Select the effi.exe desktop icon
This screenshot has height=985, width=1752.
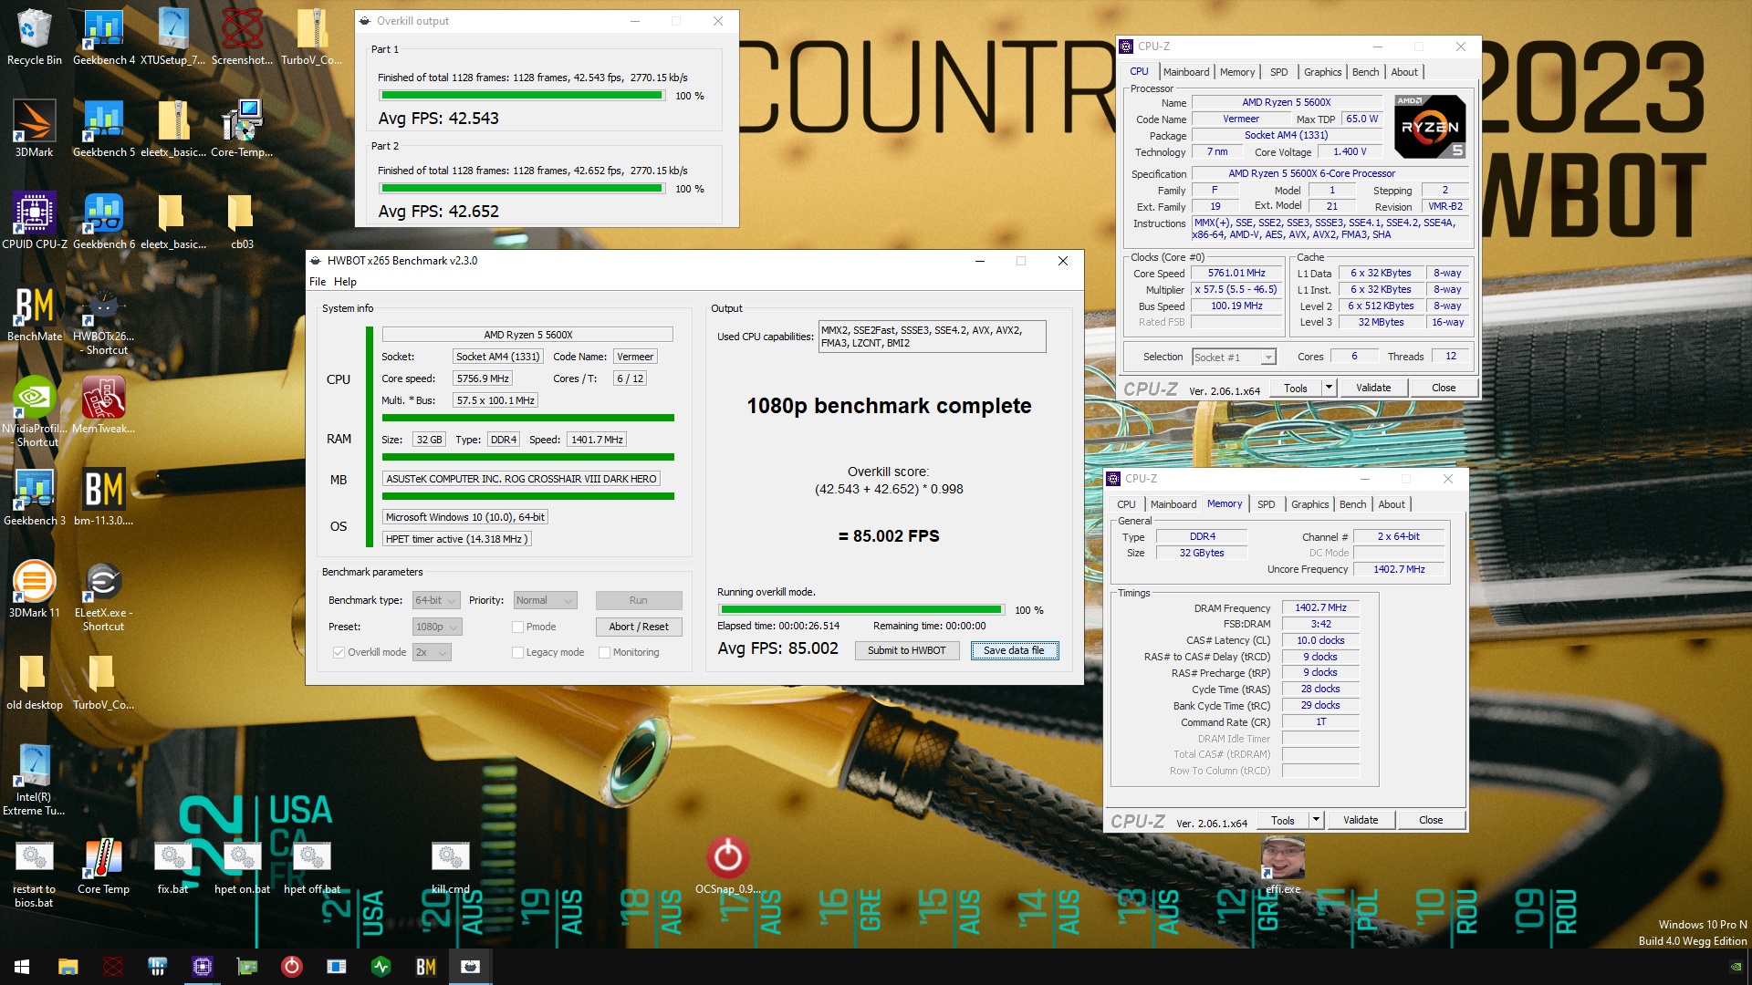click(x=1282, y=865)
